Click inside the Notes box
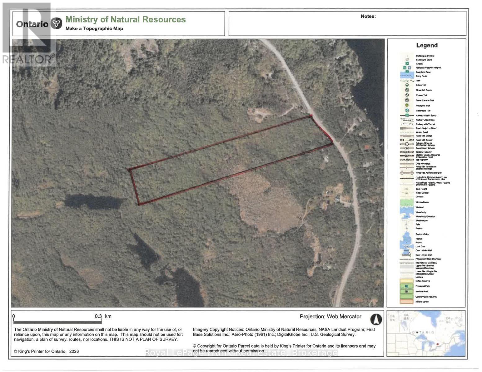This screenshot has height=372, width=482. [347, 24]
